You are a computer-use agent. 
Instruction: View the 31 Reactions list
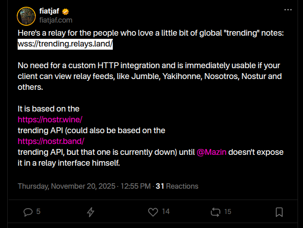point(177,186)
